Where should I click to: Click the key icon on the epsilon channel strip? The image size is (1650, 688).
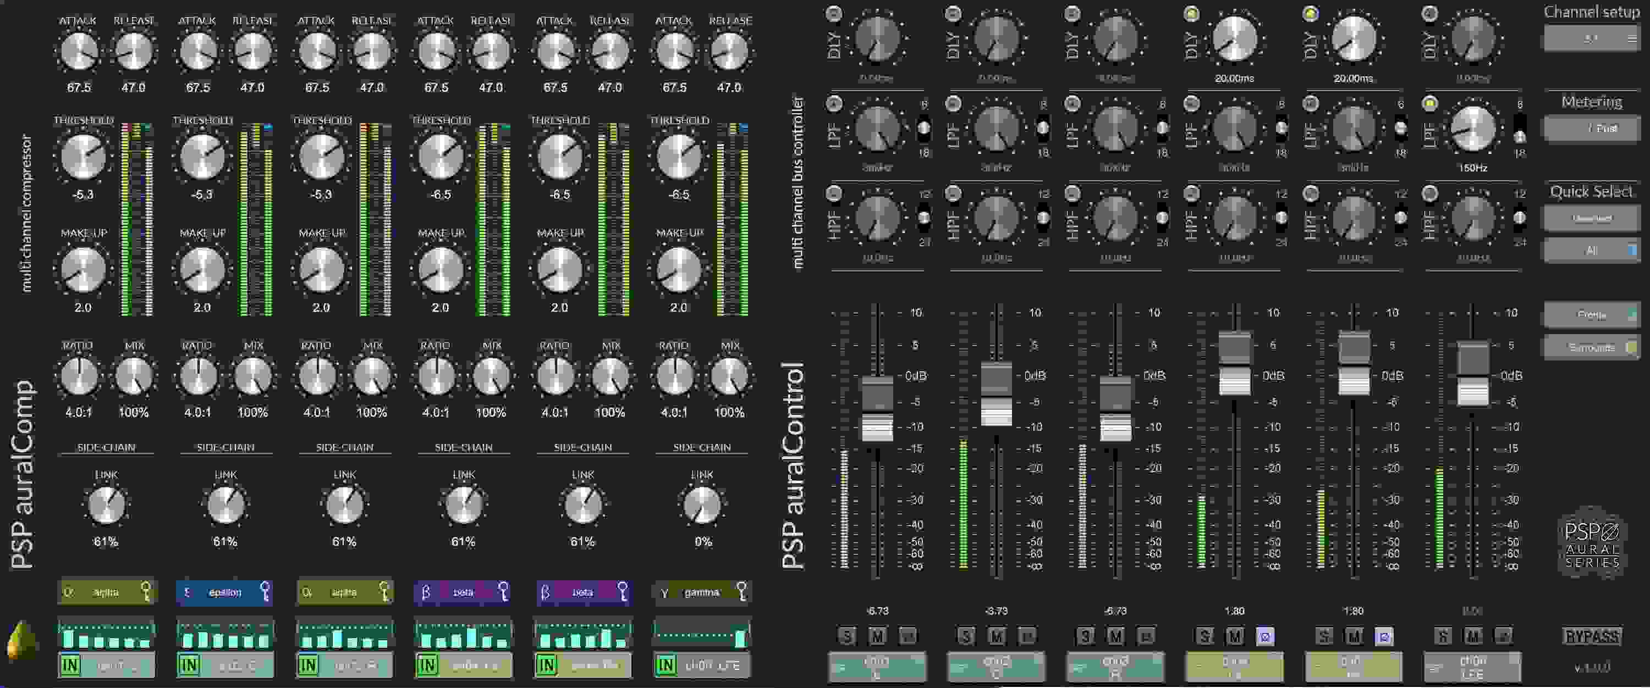266,591
